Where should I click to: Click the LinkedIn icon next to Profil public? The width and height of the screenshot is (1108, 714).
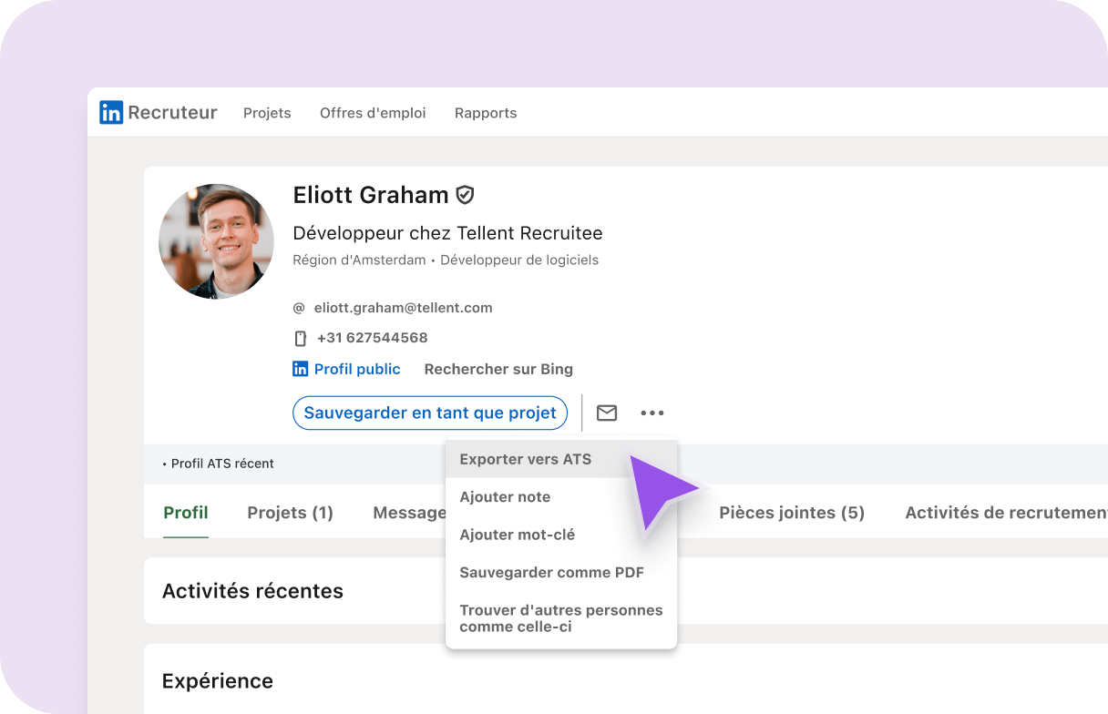301,368
